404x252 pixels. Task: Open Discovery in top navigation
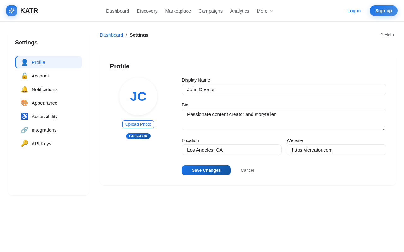pyautogui.click(x=147, y=11)
